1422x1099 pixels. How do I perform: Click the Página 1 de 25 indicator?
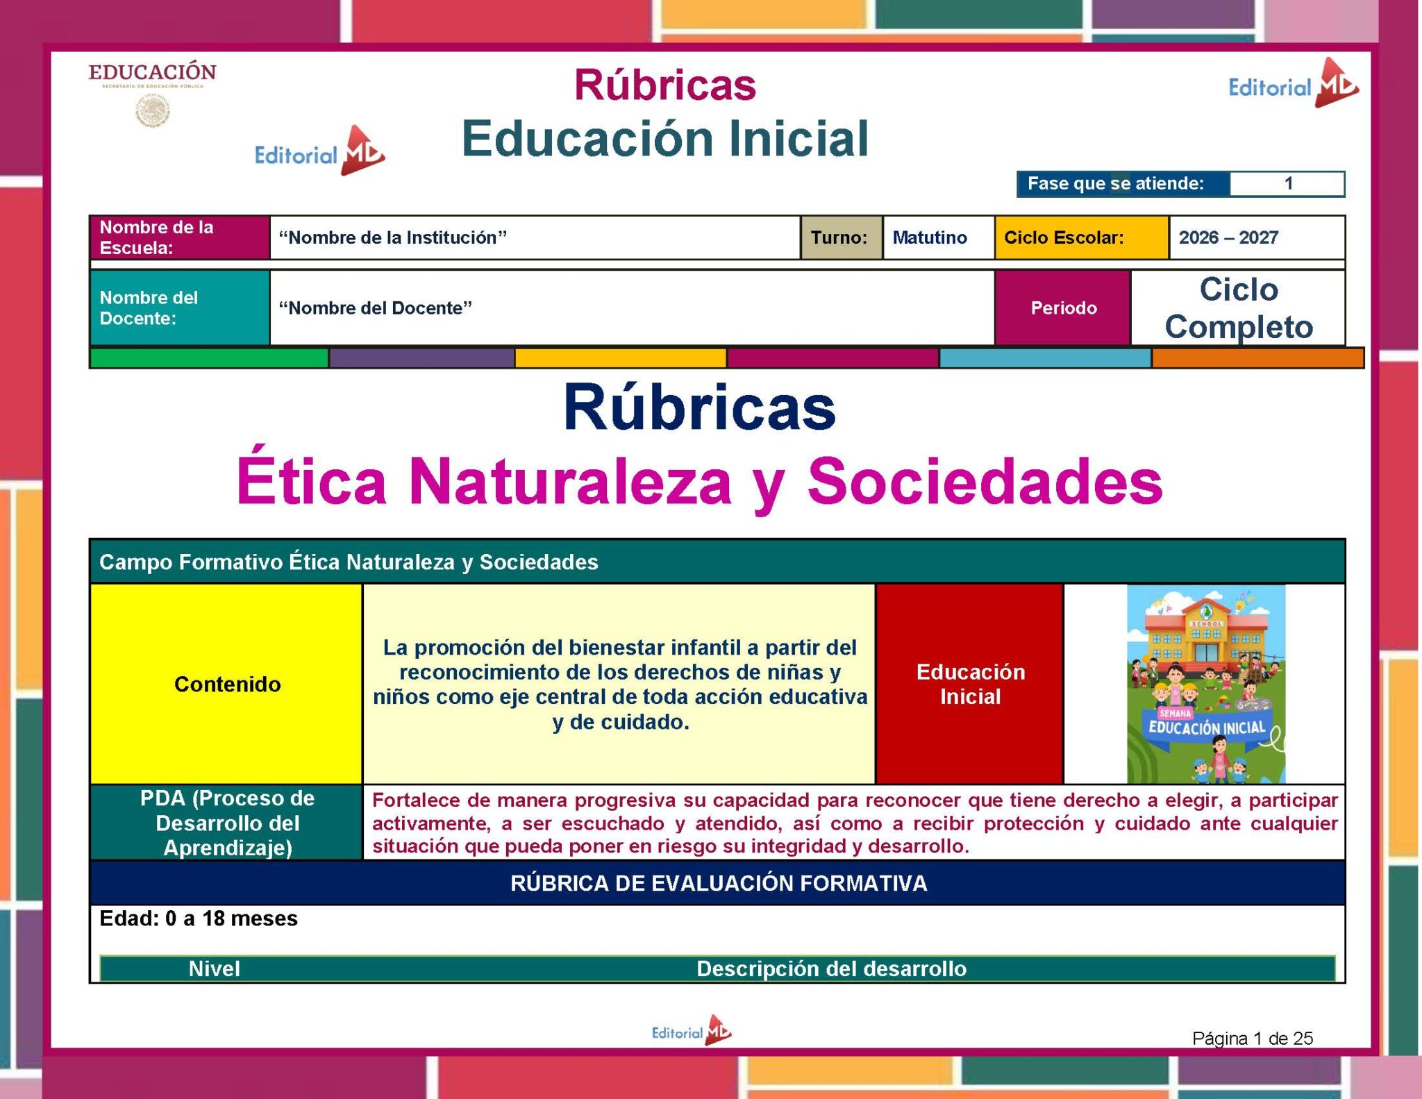point(1252,1038)
